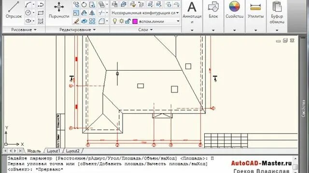The height and width of the screenshot is (173, 309).
Task: Expand the Рисование panel
Action: 24,30
